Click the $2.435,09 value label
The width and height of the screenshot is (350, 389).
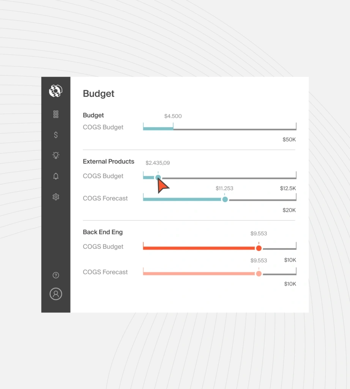158,163
